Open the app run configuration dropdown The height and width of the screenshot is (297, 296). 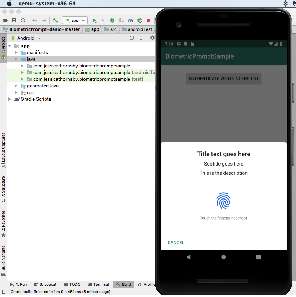click(75, 21)
